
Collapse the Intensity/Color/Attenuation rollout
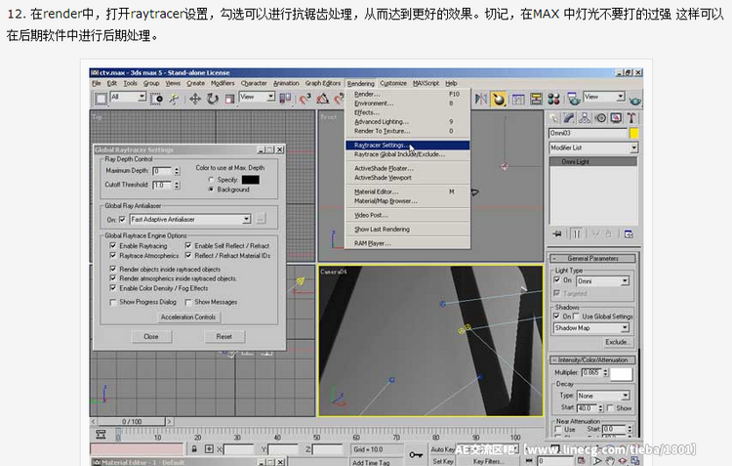(x=592, y=360)
